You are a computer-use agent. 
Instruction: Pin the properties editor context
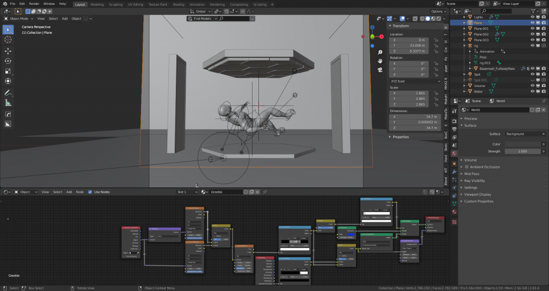tap(544, 101)
